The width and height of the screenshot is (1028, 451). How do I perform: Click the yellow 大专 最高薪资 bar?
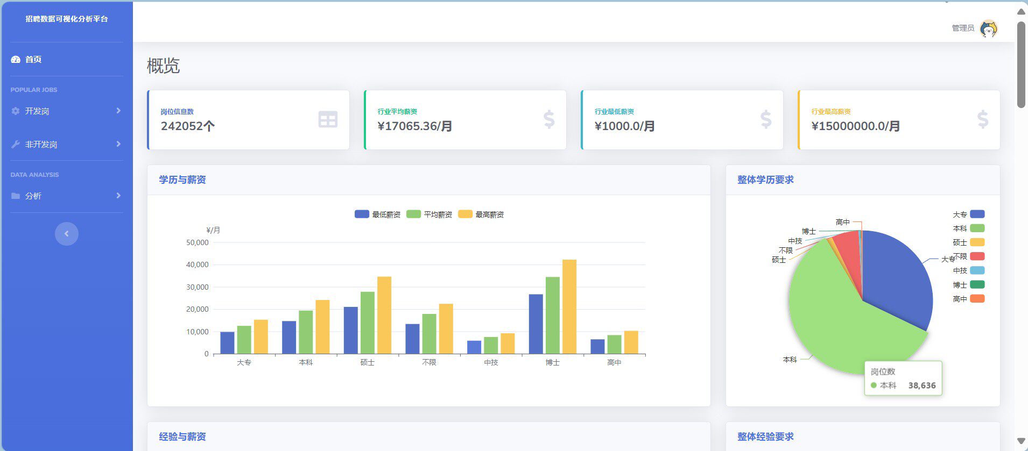[x=261, y=337]
